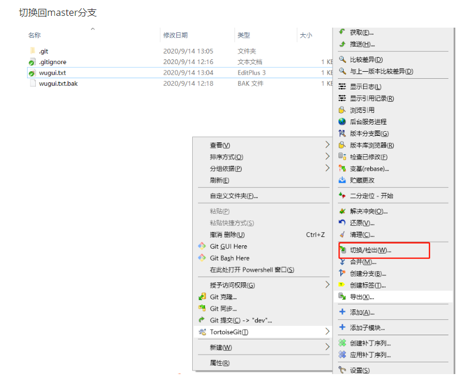Click the 解决冲突(O) icon
Screen dimensions: 466x377
coord(342,211)
